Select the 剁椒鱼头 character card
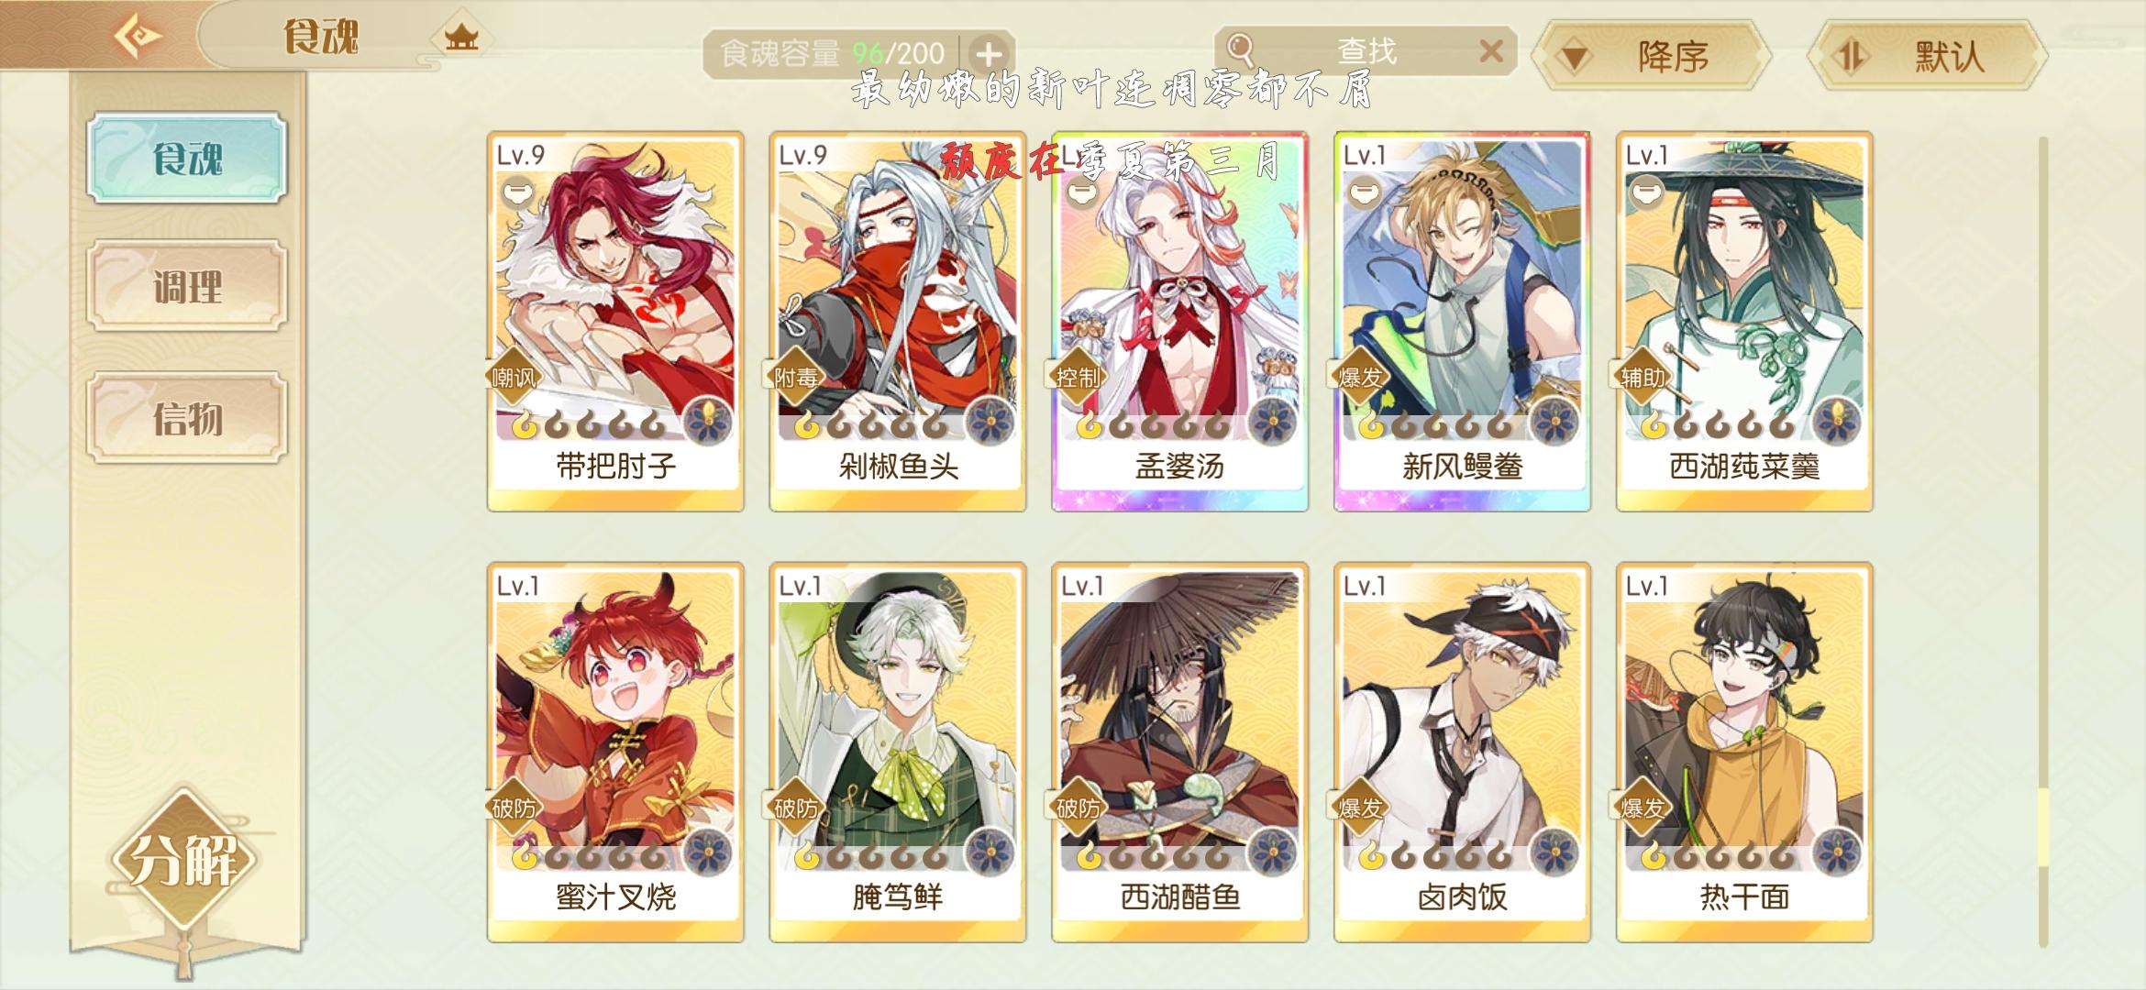Screen dimensions: 2146x990 pyautogui.click(x=898, y=321)
